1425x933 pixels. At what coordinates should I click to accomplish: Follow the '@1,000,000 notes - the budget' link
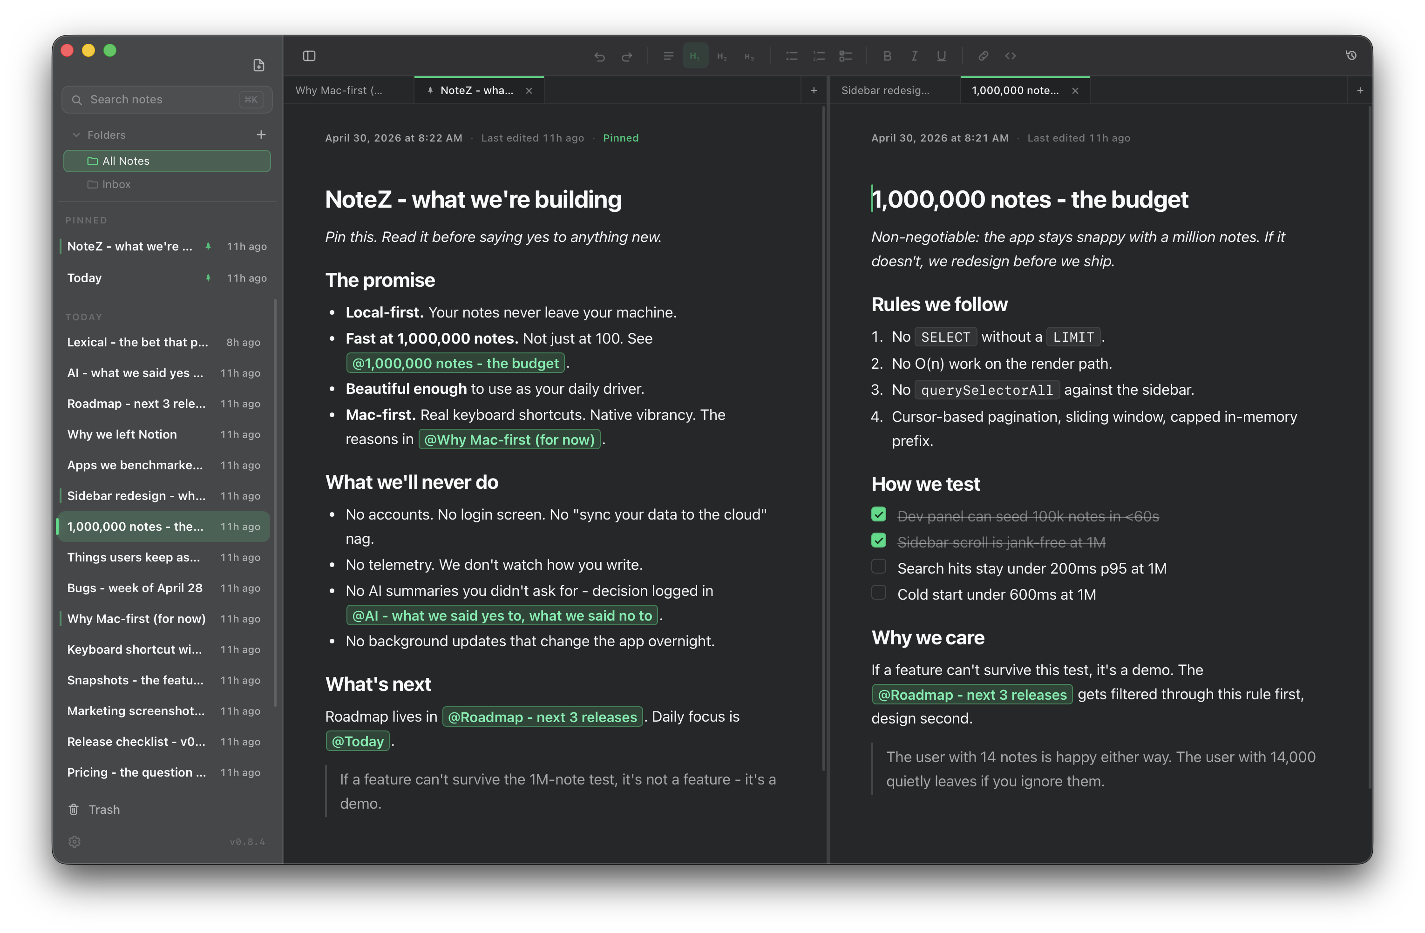pos(455,363)
